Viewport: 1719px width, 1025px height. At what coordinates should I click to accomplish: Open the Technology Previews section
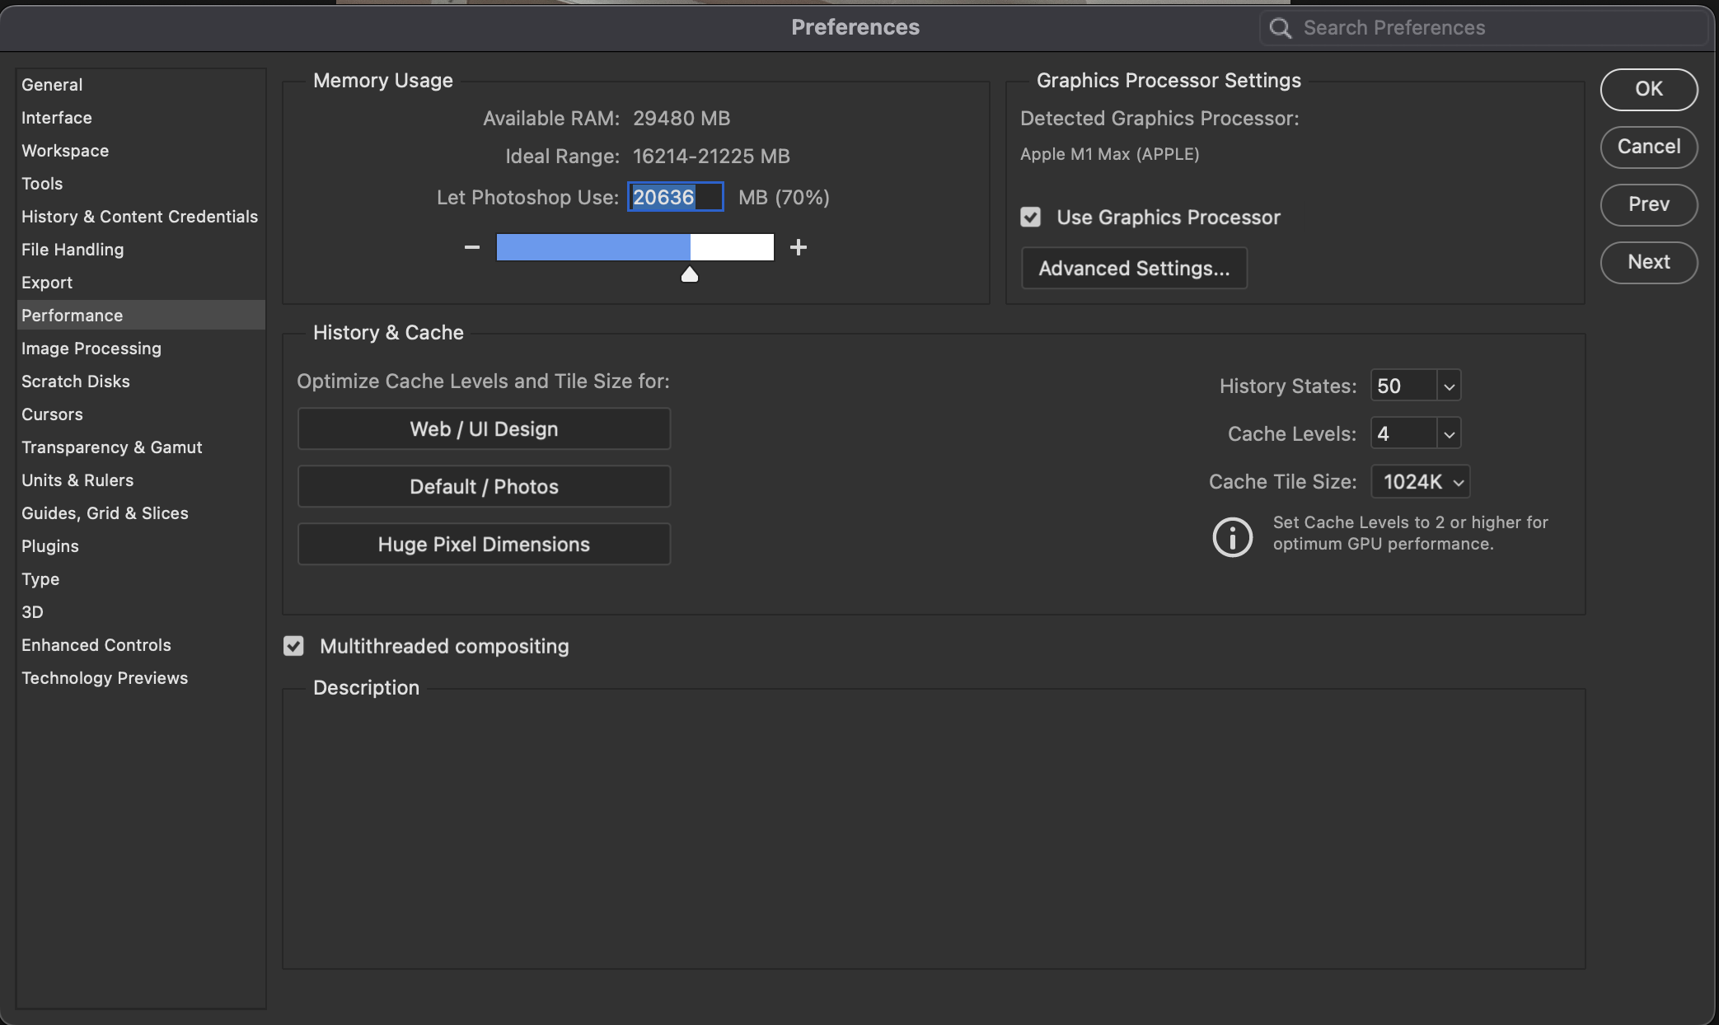104,677
